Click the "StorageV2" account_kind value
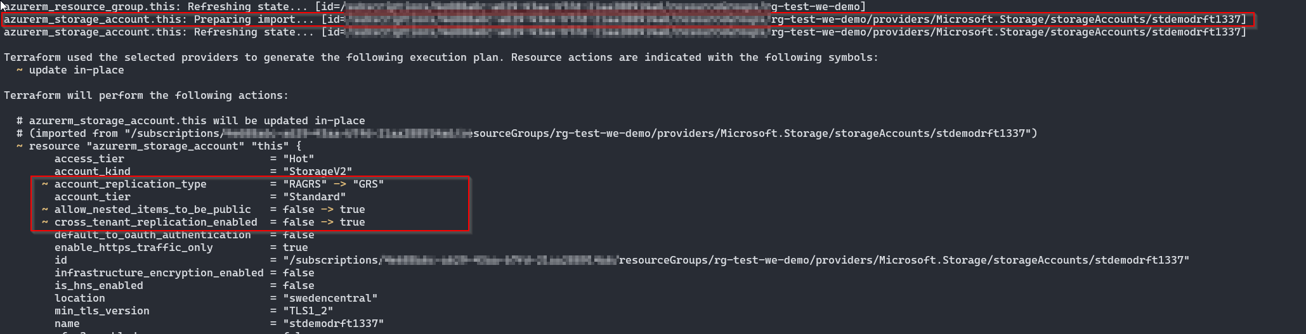1306x334 pixels. pyautogui.click(x=318, y=171)
